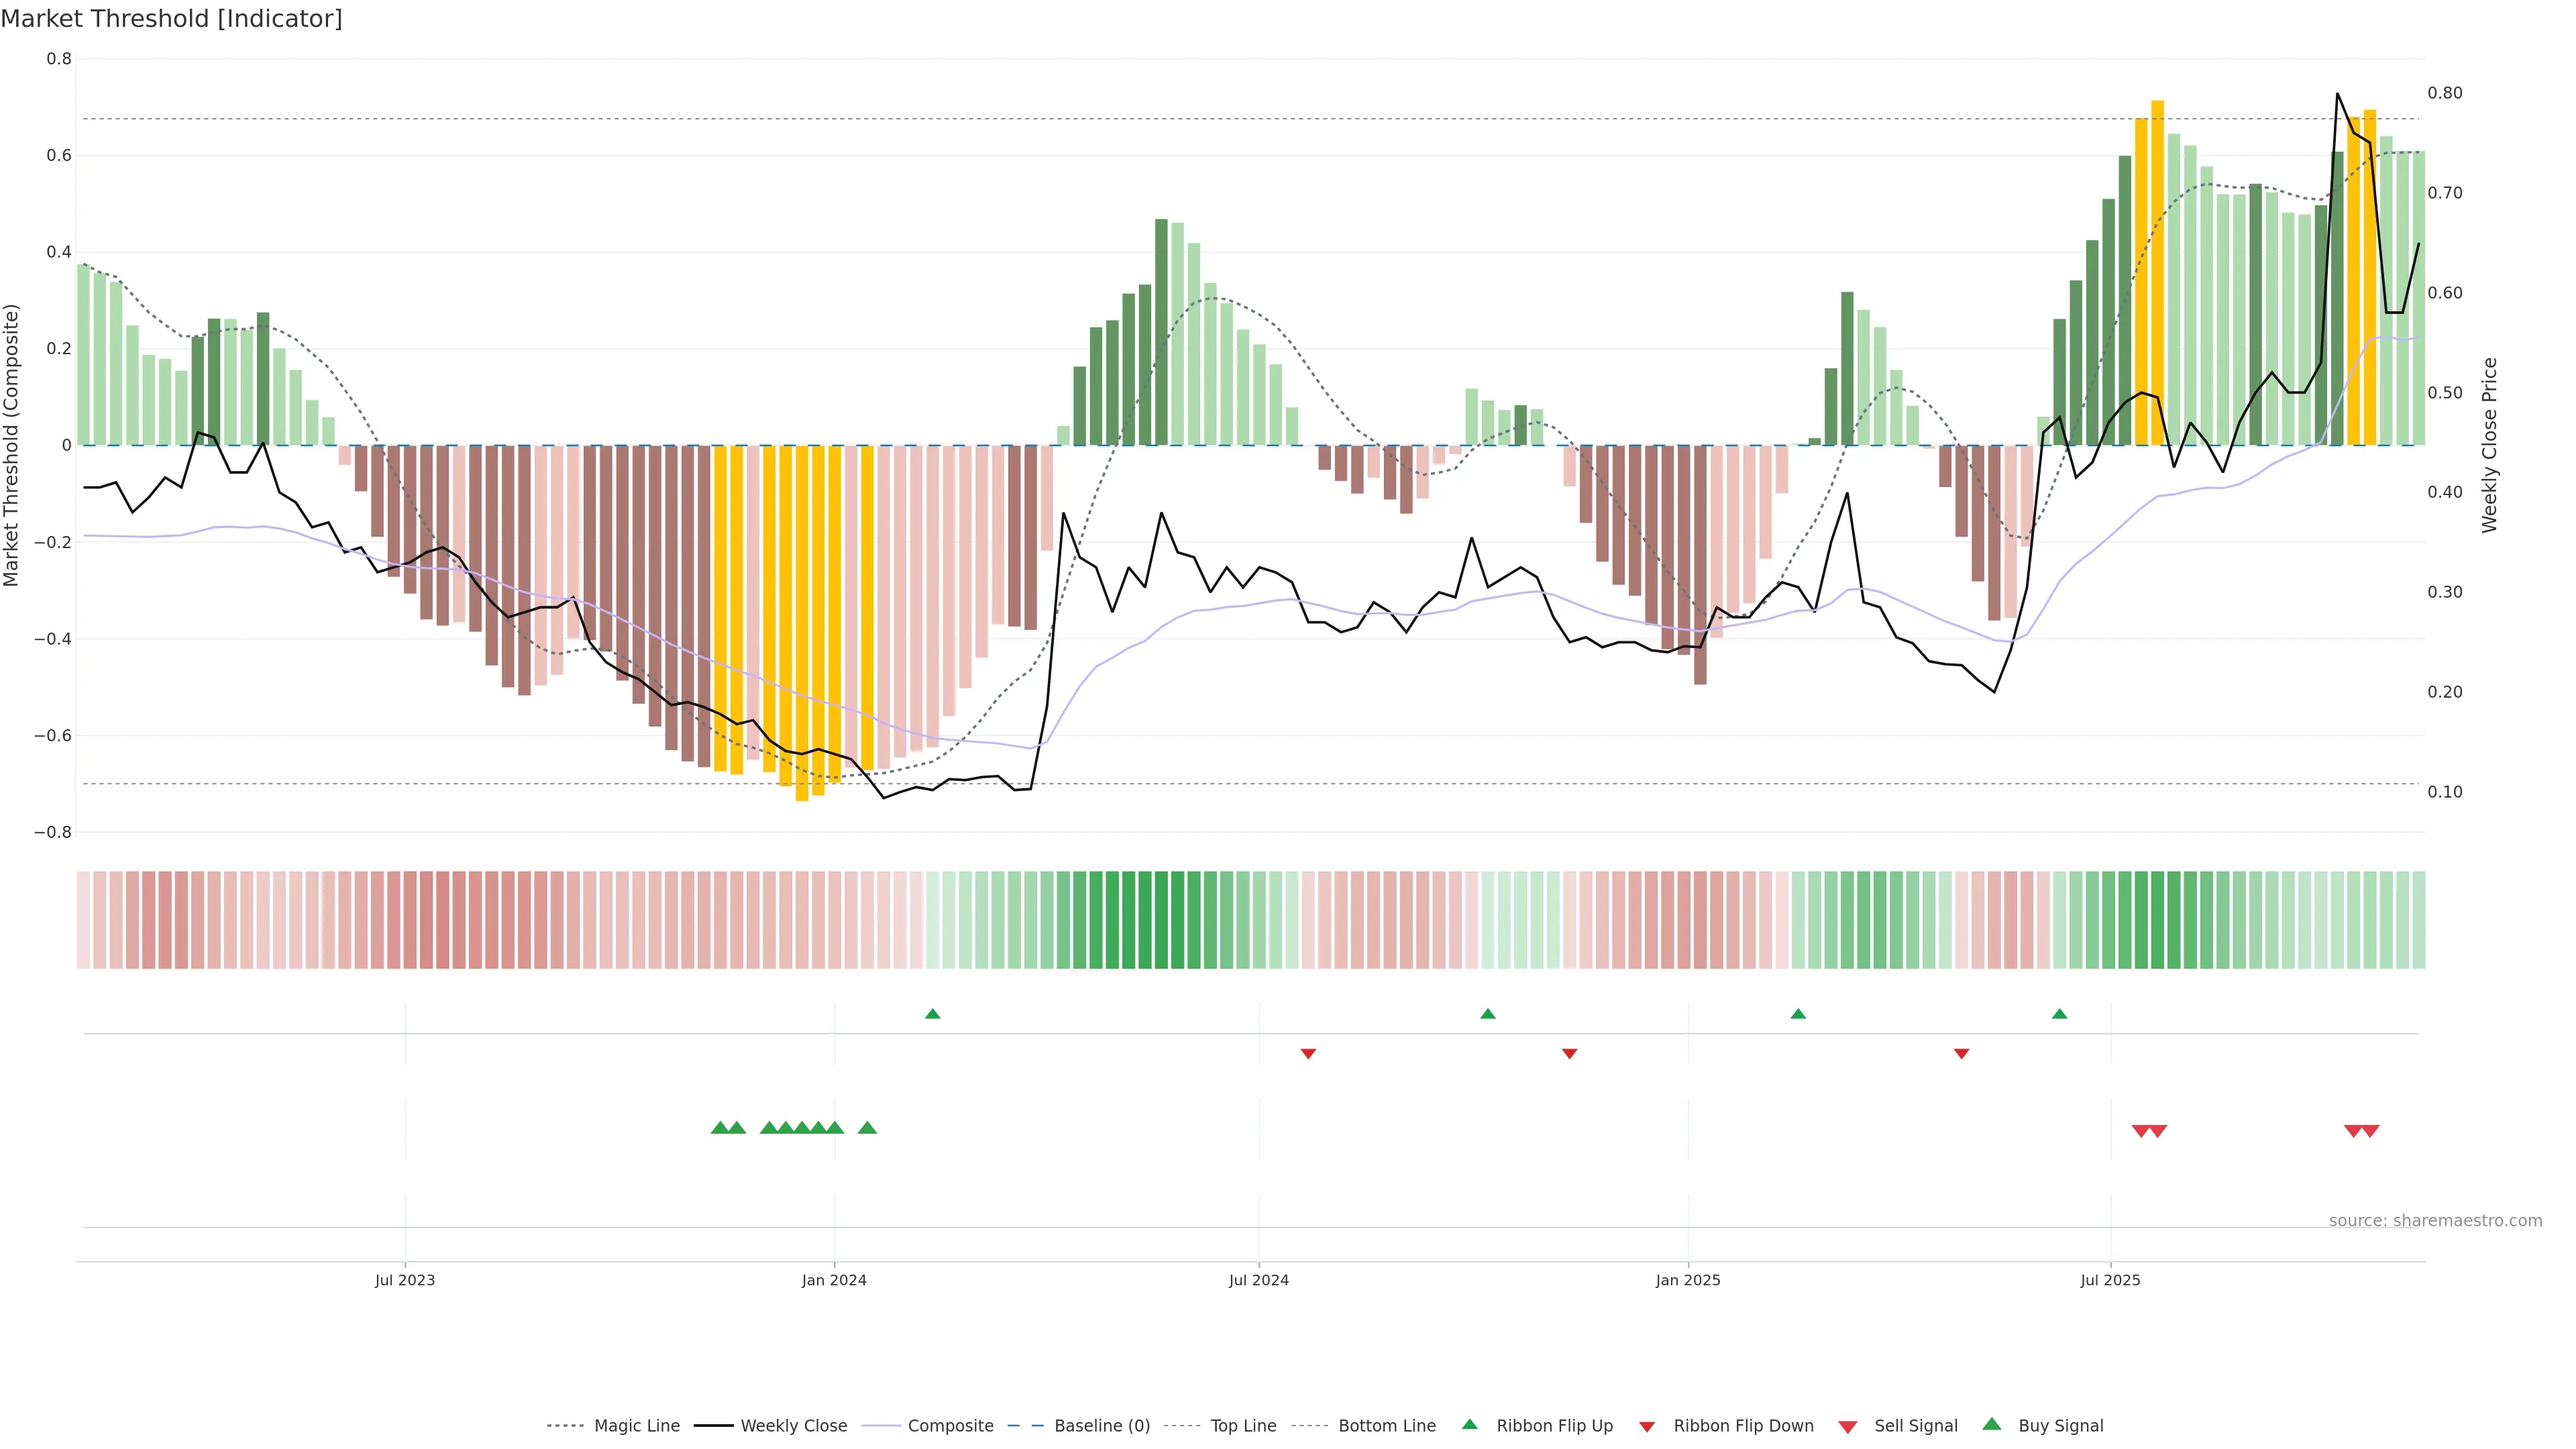Click Sell Signal legend red triangle icon
This screenshot has height=1449, width=2576.
(1848, 1427)
